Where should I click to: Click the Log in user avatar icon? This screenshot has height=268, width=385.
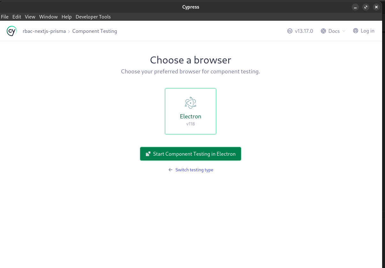356,31
